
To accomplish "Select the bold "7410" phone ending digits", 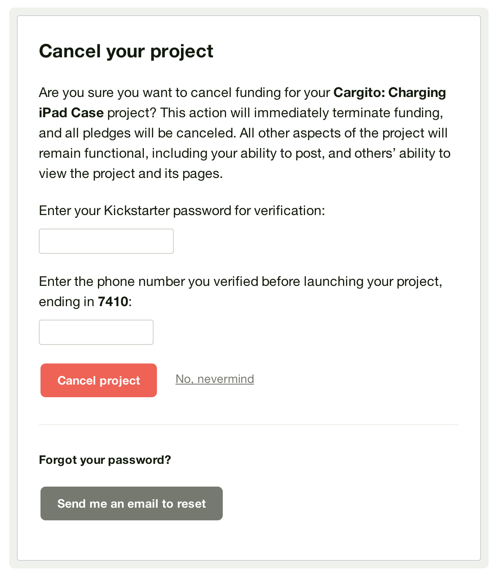I will (113, 302).
